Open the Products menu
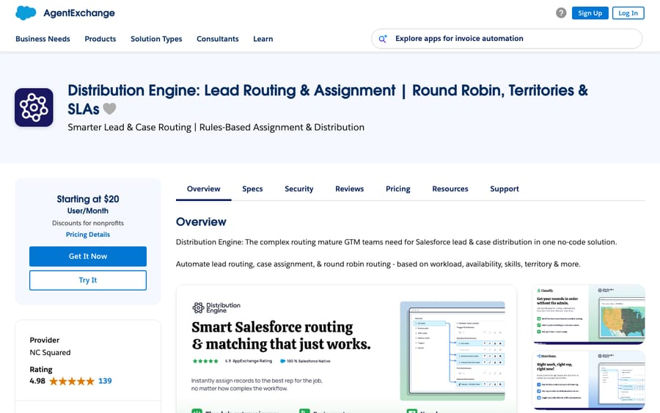This screenshot has height=413, width=660. pyautogui.click(x=100, y=39)
